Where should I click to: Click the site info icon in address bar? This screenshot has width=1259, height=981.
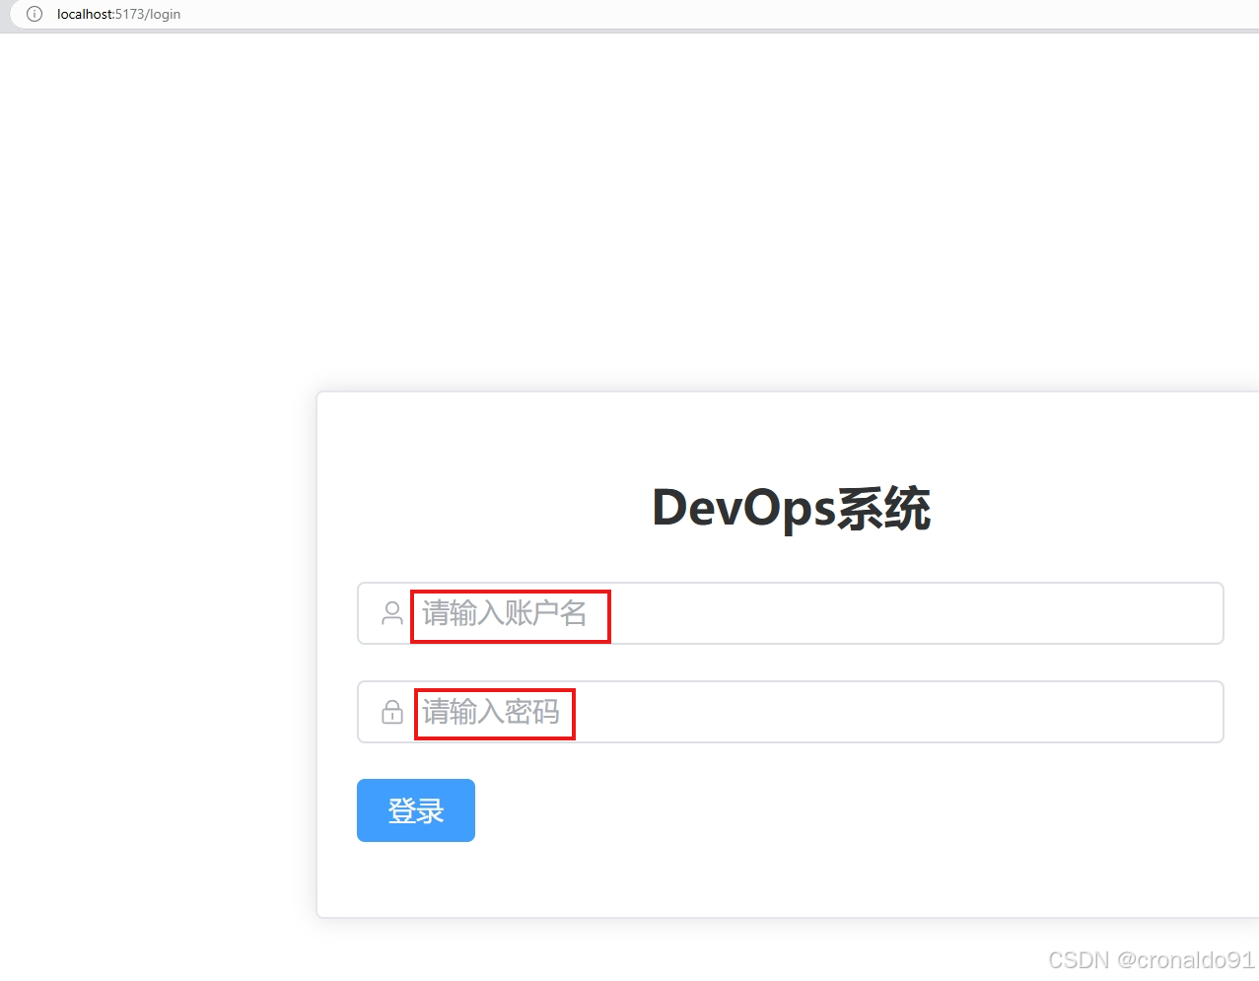click(35, 14)
